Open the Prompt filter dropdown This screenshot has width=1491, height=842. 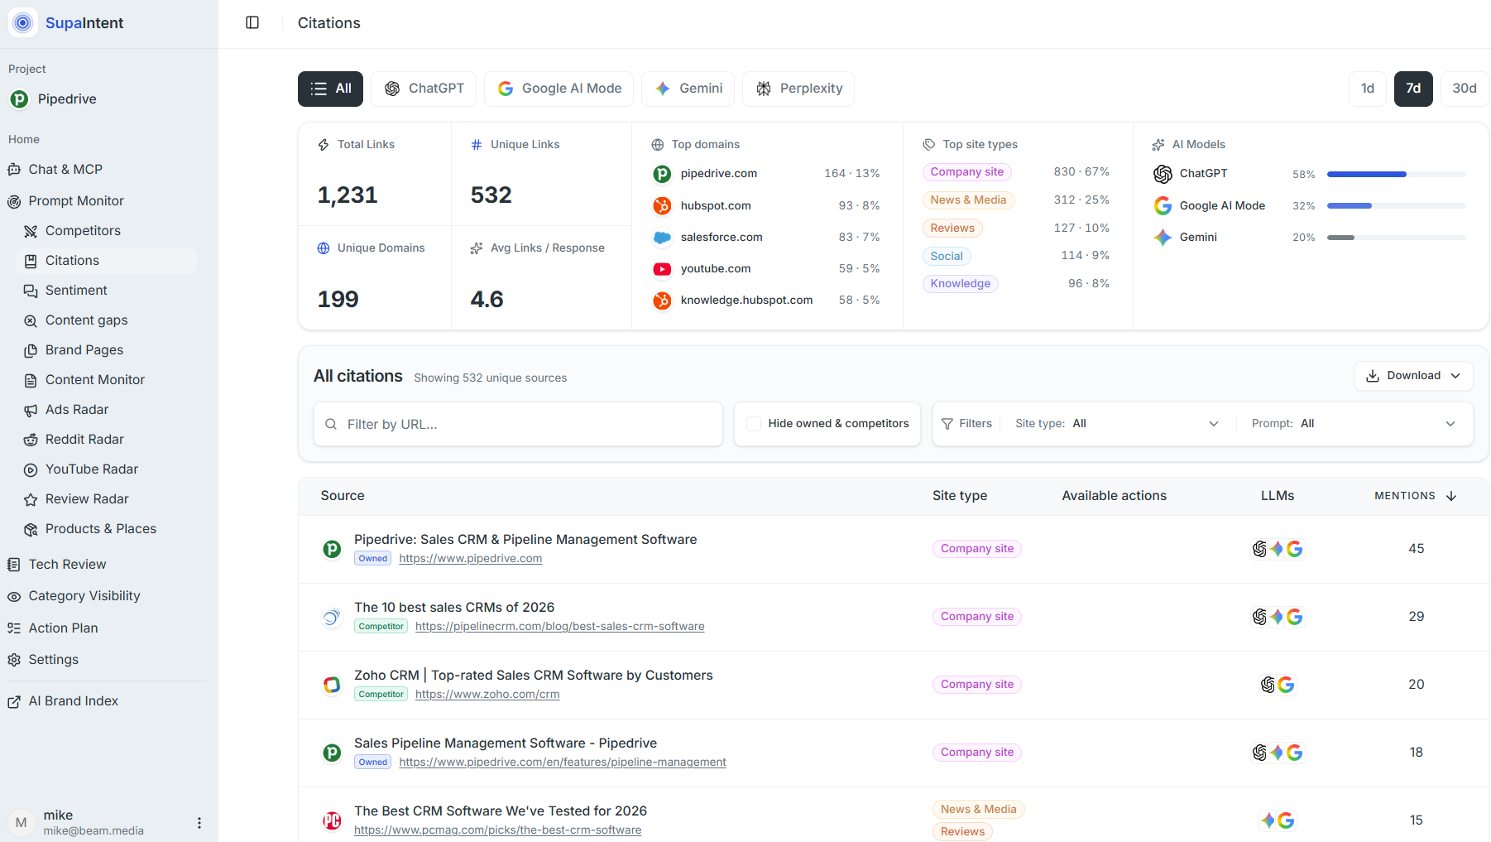1354,424
